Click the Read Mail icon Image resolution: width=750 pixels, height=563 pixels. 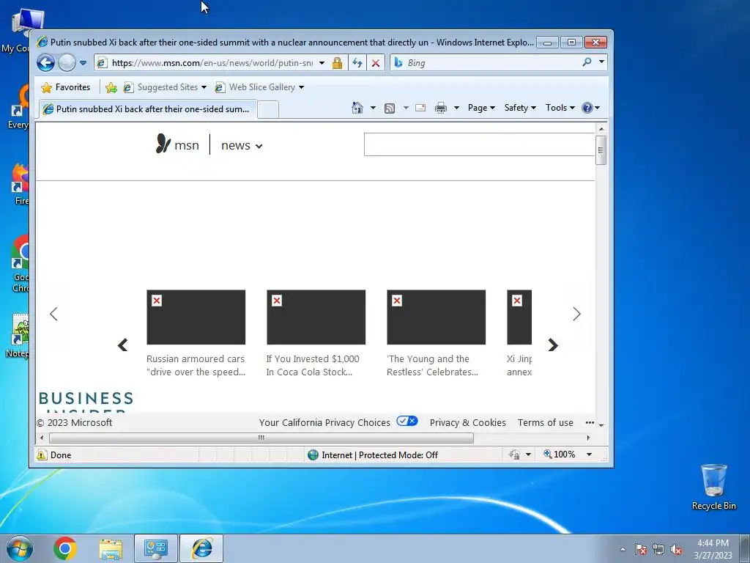point(420,108)
